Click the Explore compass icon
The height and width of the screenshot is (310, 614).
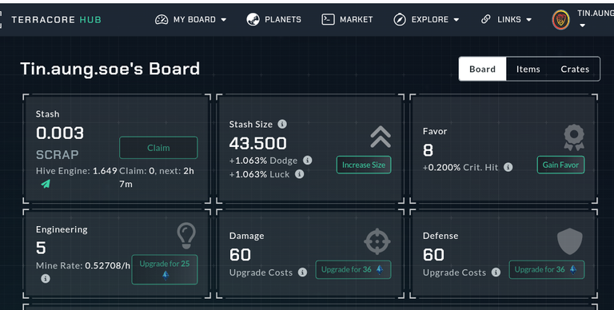(400, 19)
